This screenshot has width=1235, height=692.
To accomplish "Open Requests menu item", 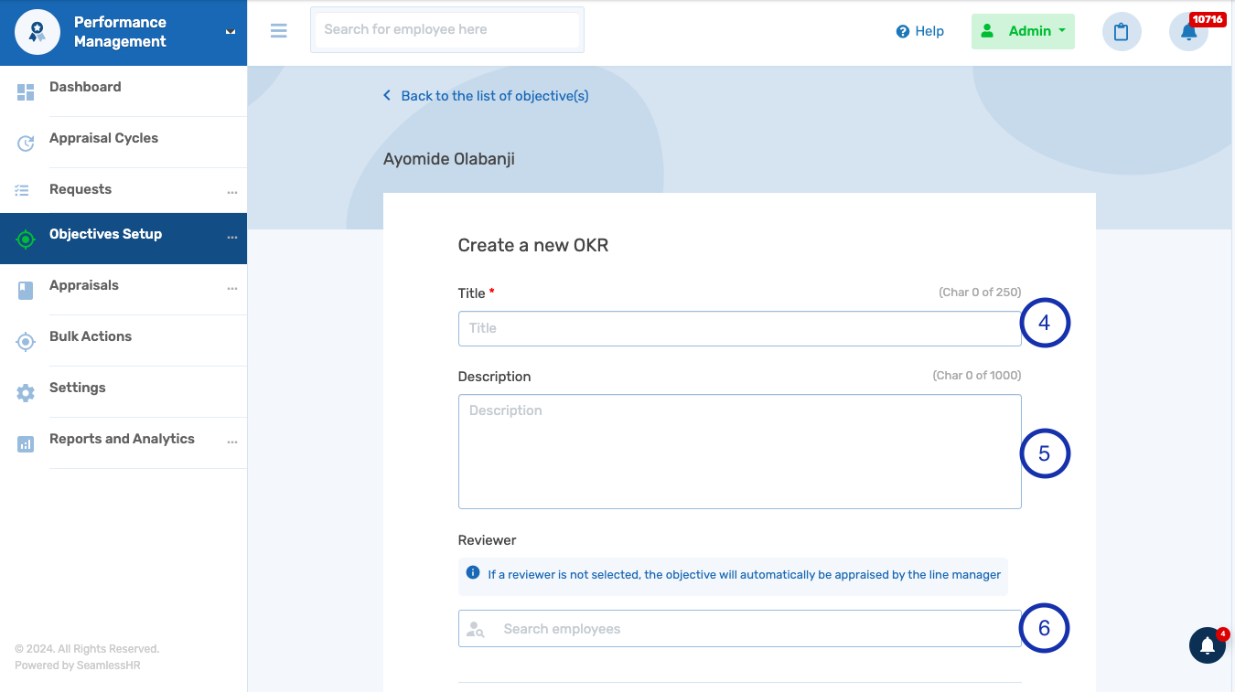I will pos(81,189).
